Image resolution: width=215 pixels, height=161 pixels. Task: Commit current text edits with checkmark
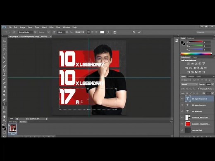pyautogui.click(x=139, y=32)
